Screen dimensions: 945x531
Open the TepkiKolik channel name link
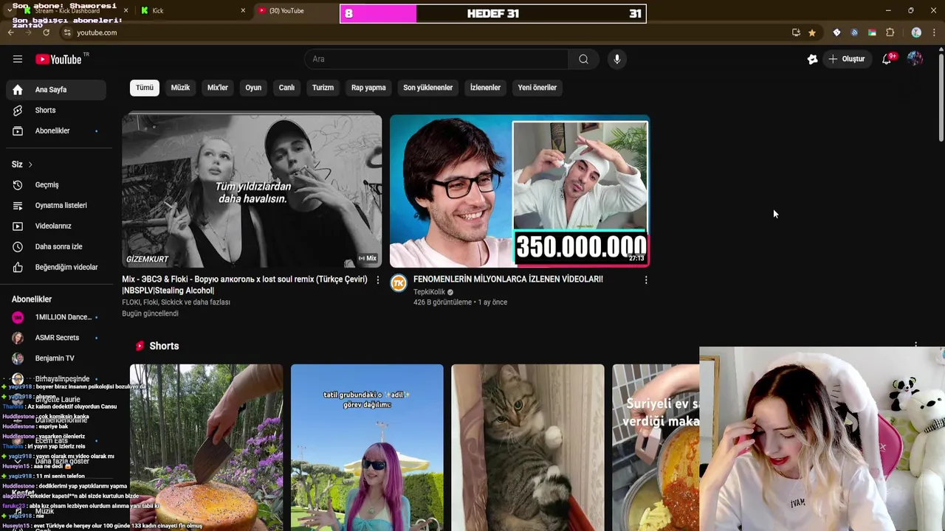point(429,292)
